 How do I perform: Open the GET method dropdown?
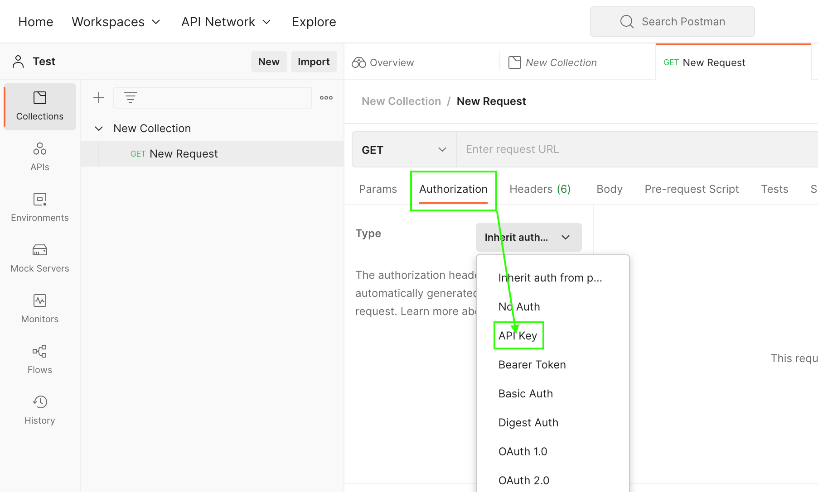pyautogui.click(x=404, y=150)
